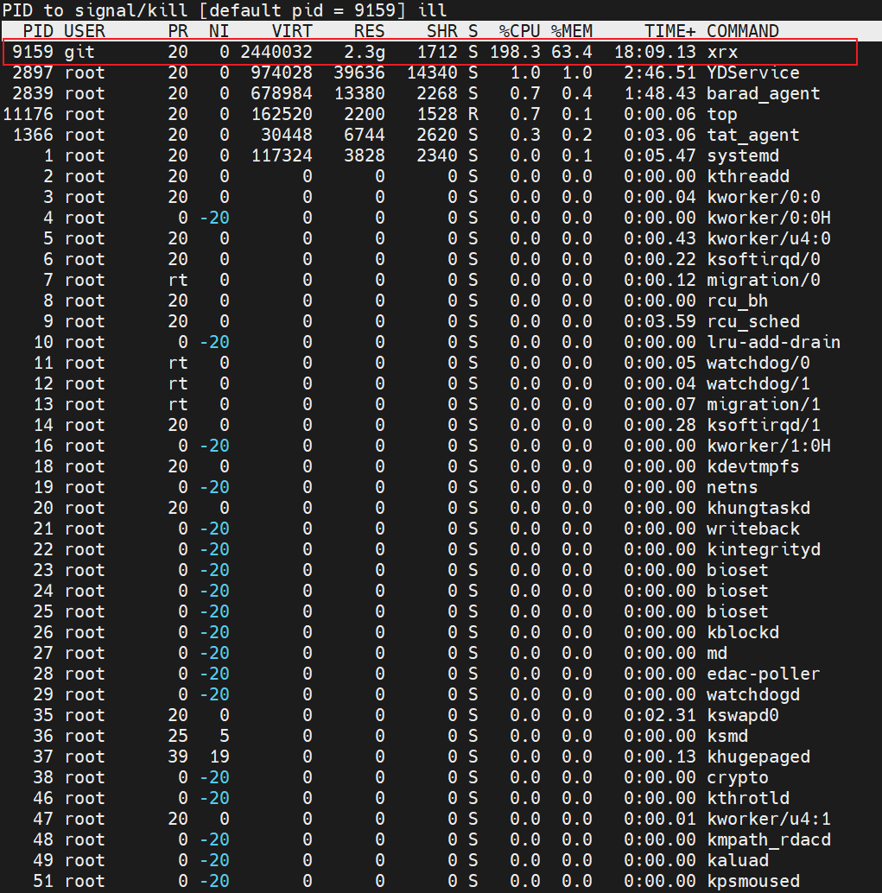Click the 18:09.13 time value
This screenshot has height=893, width=882.
click(655, 52)
